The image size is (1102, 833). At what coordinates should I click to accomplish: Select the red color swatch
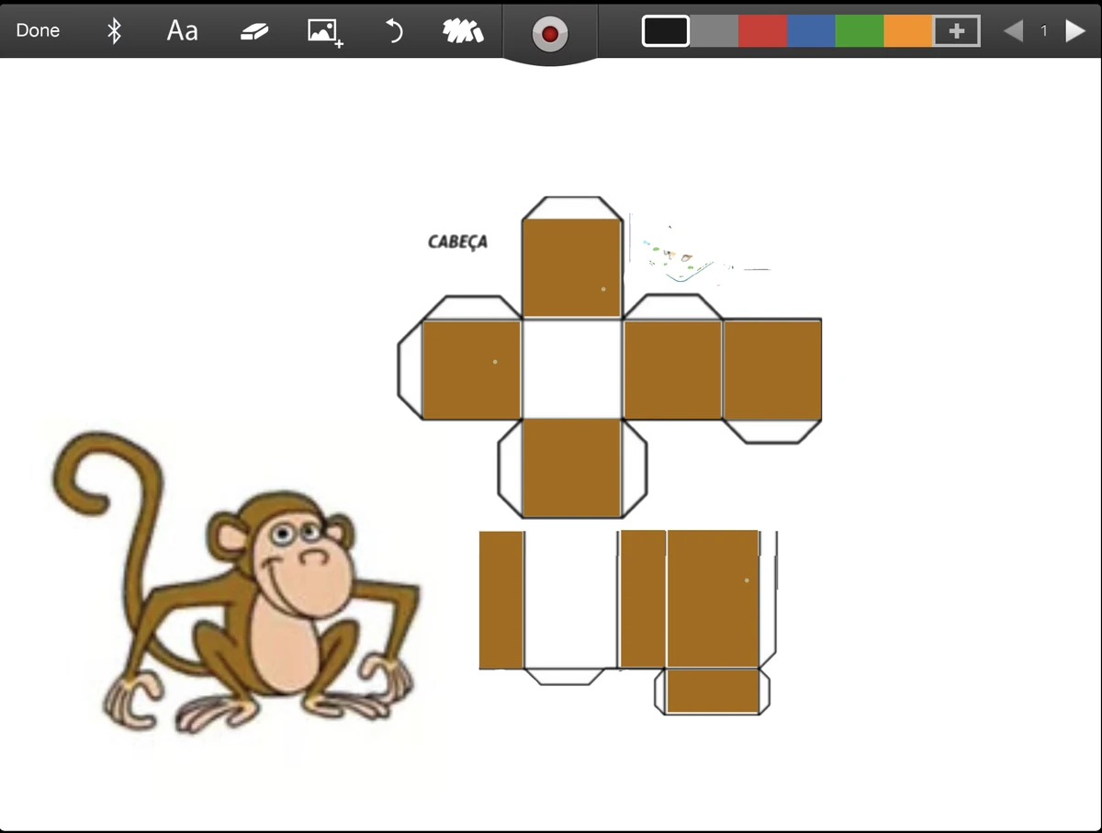(761, 30)
